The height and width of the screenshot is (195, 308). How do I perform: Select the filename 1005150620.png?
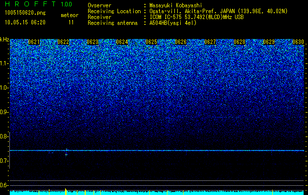tap(25, 13)
